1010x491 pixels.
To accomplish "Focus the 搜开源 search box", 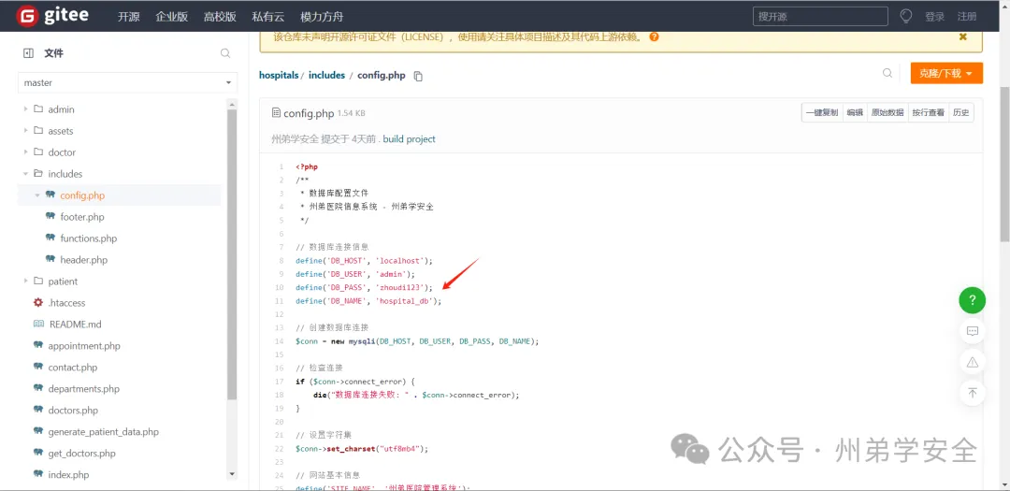I will click(x=820, y=16).
